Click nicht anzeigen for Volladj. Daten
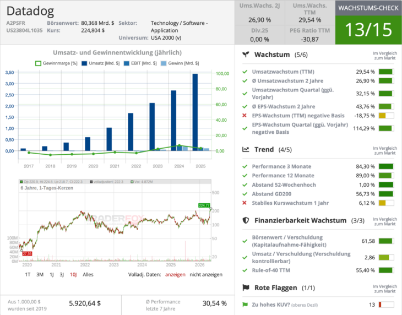402x315 pixels. pyautogui.click(x=206, y=274)
